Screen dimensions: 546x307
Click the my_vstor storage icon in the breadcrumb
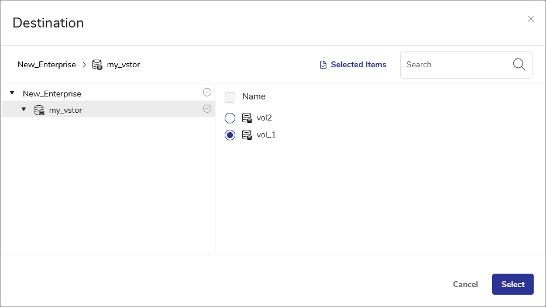97,65
